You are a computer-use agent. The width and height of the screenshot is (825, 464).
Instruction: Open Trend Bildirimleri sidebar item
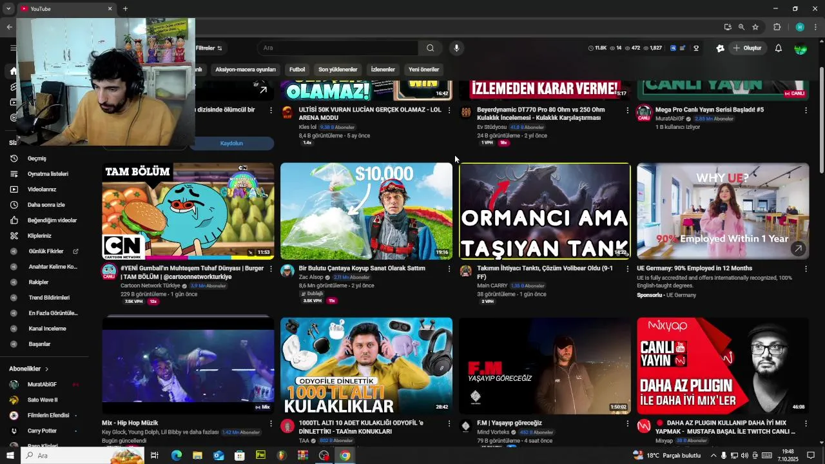[48, 298]
